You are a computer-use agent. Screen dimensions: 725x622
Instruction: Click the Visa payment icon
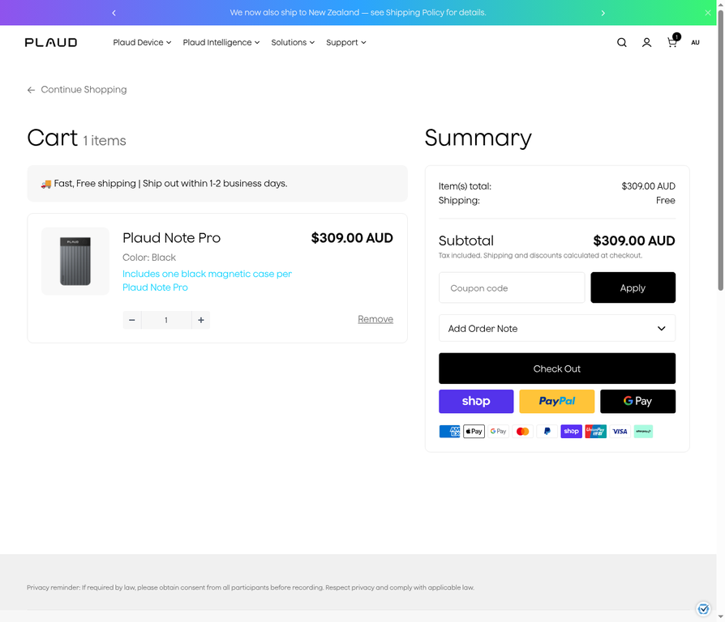pos(620,431)
